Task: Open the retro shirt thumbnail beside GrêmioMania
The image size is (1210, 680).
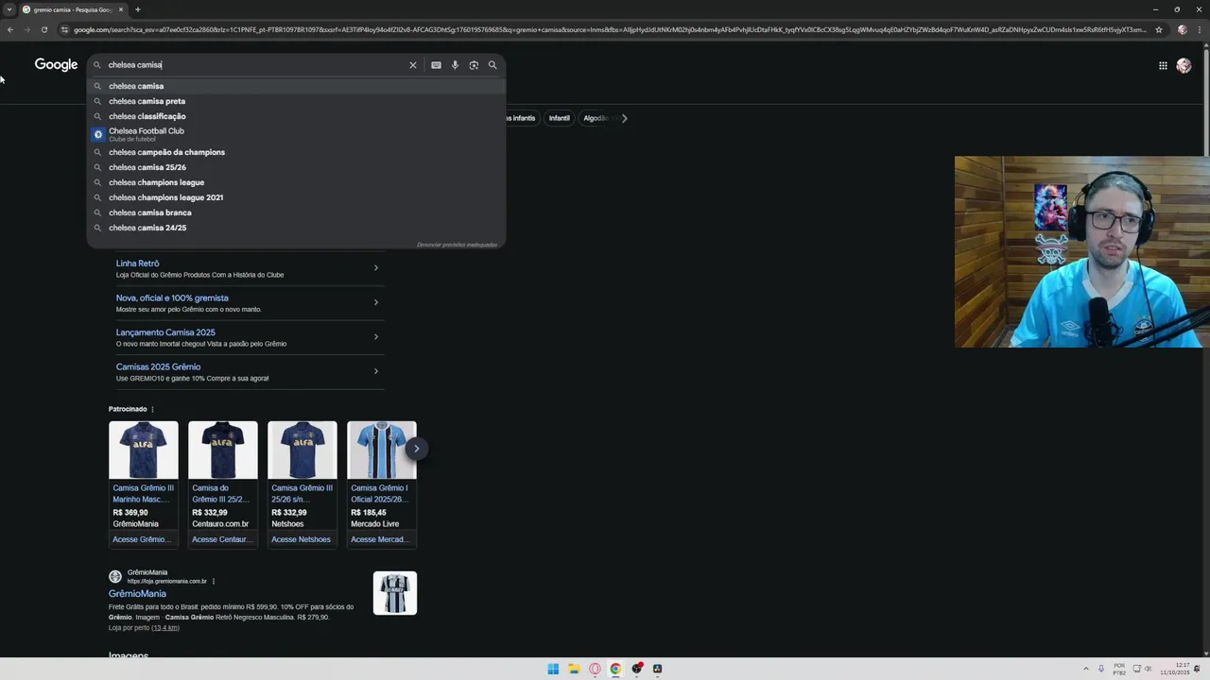Action: tap(395, 593)
